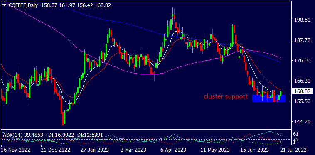The height and width of the screenshot is (155, 315).
Task: Click the blue cluster support rectangle
Action: (269, 98)
